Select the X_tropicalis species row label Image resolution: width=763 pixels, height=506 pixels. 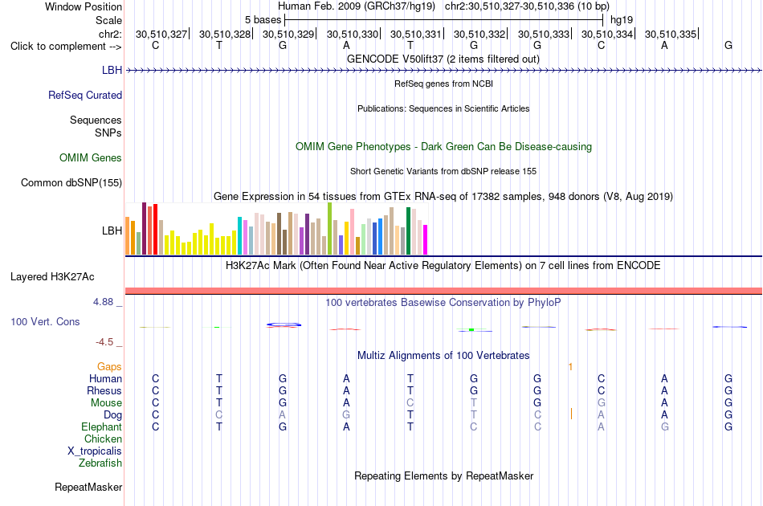click(95, 451)
